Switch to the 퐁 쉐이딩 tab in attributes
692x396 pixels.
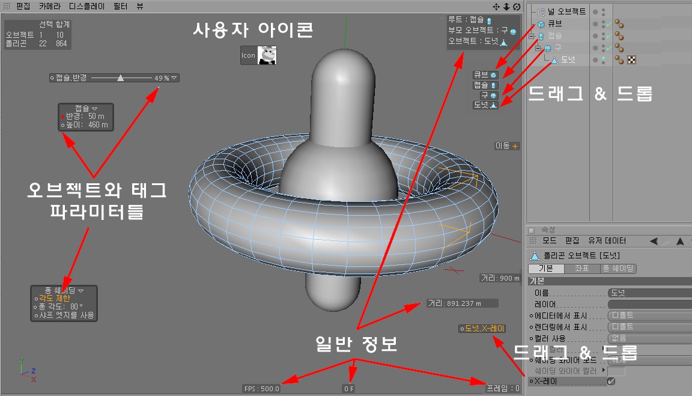(x=618, y=269)
